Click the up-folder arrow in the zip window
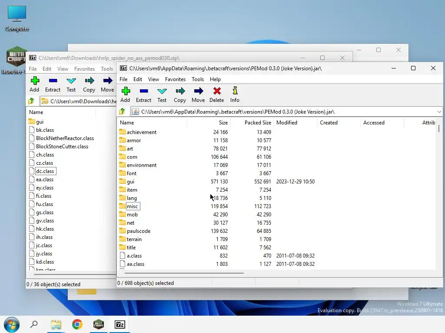 click(31, 101)
